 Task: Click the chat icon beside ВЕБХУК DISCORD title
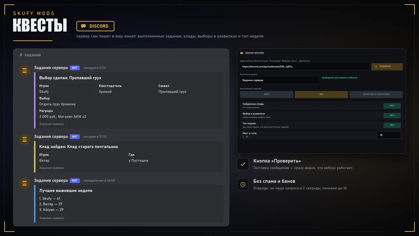click(x=242, y=53)
